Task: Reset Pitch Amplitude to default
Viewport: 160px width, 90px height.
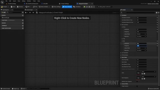Action: click(157, 29)
